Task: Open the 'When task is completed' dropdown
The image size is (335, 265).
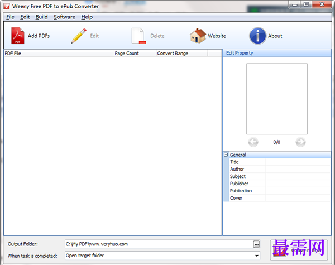Action: [x=257, y=256]
